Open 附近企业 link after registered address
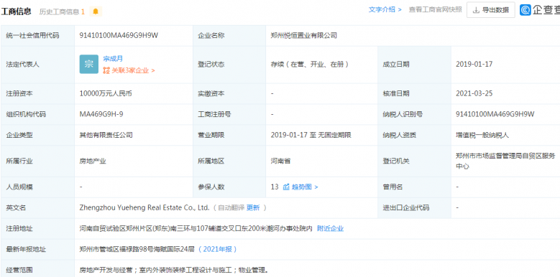 coord(331,228)
